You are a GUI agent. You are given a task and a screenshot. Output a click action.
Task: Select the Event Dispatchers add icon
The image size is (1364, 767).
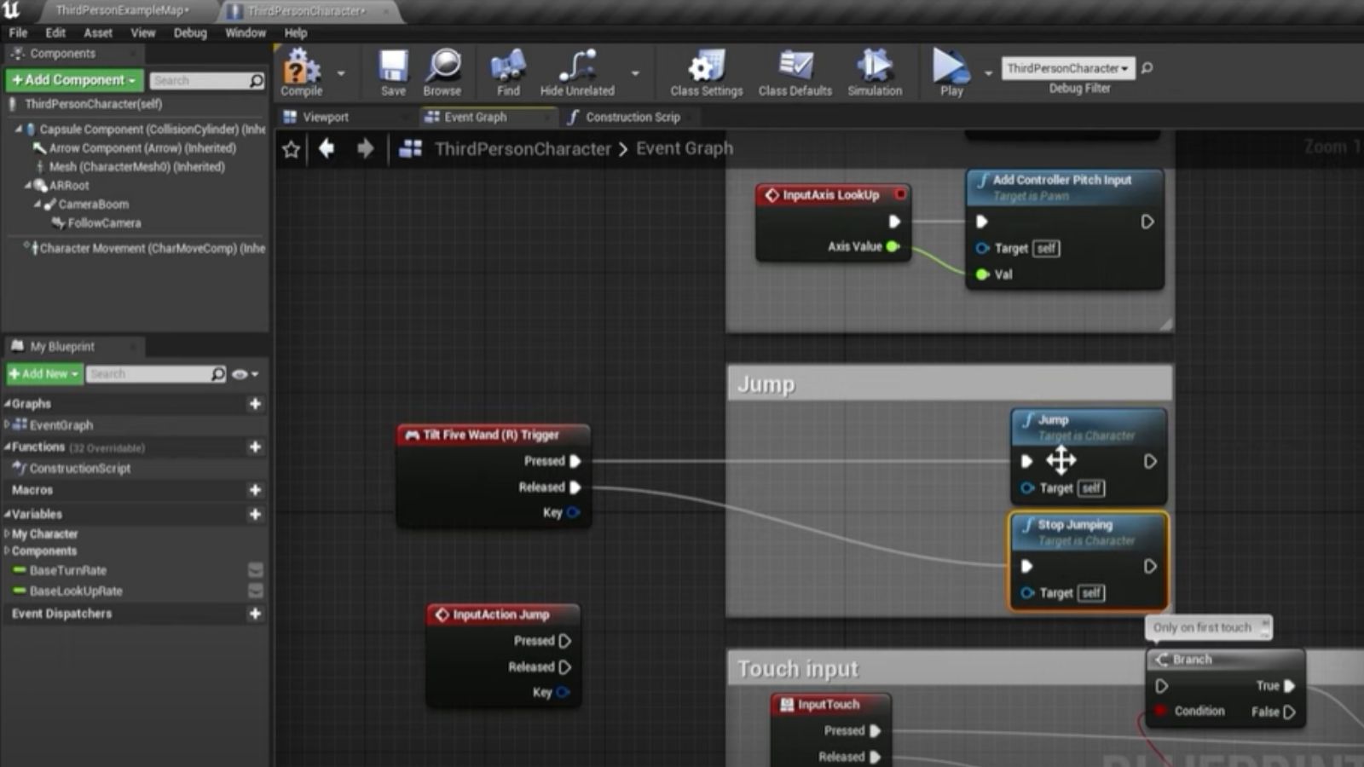pyautogui.click(x=255, y=614)
